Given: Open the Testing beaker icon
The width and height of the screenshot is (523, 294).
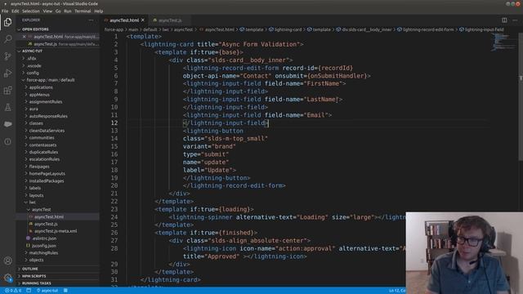Looking at the screenshot, I should [x=7, y=107].
